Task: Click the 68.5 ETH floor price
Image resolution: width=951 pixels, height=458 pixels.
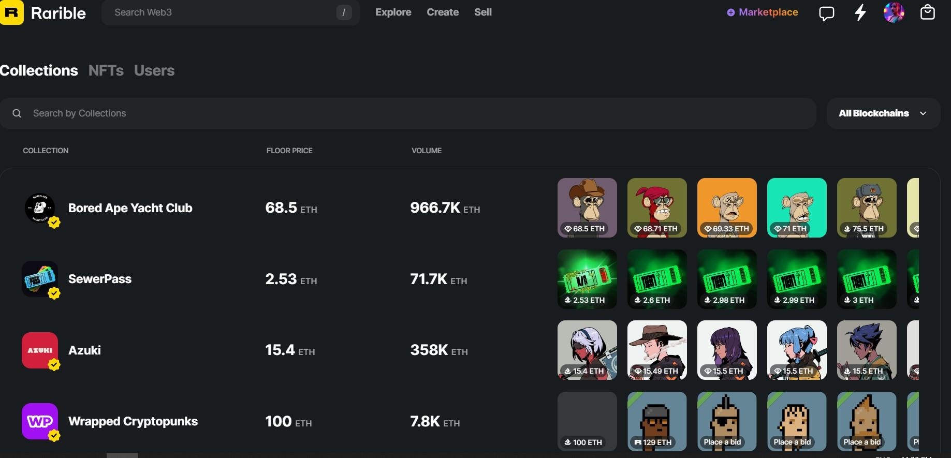Action: (x=291, y=208)
